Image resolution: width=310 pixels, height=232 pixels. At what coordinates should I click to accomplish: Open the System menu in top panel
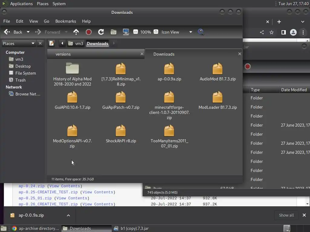point(59,4)
